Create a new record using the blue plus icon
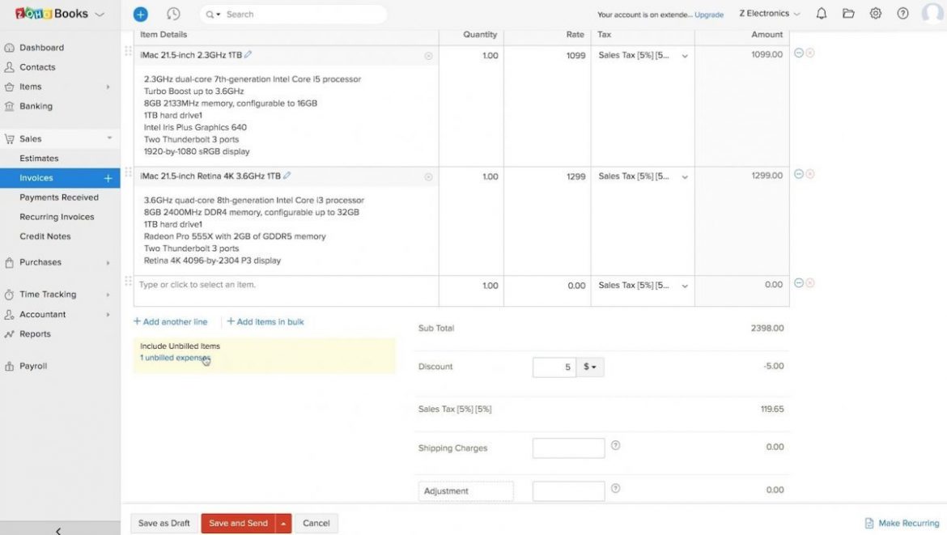 coord(139,14)
